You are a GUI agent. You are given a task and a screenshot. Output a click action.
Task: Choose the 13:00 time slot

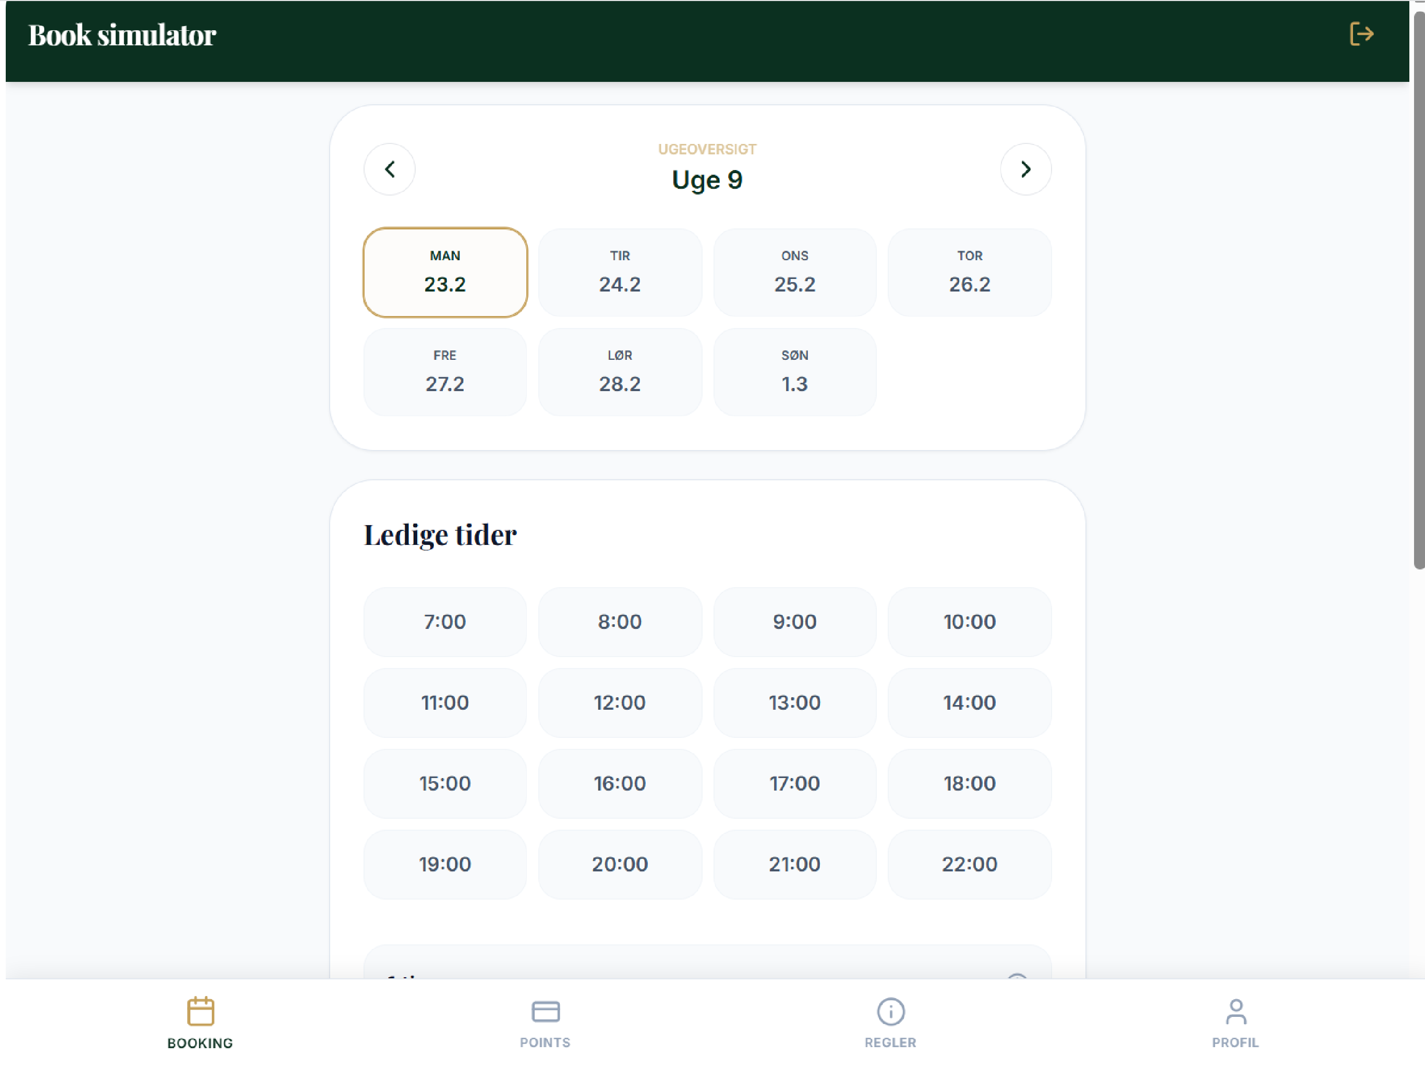(x=794, y=703)
